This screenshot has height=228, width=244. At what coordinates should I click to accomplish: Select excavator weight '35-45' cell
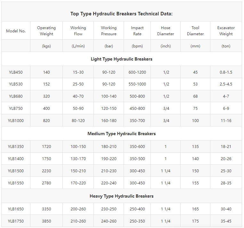(x=226, y=221)
